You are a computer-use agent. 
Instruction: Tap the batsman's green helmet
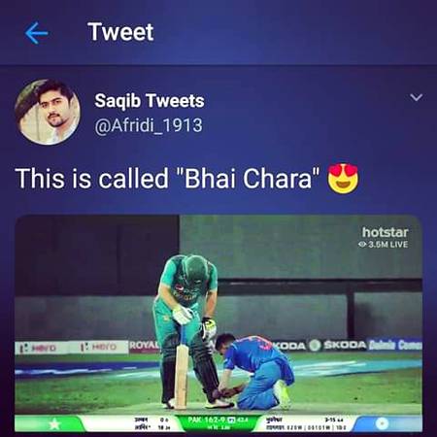coord(194,271)
